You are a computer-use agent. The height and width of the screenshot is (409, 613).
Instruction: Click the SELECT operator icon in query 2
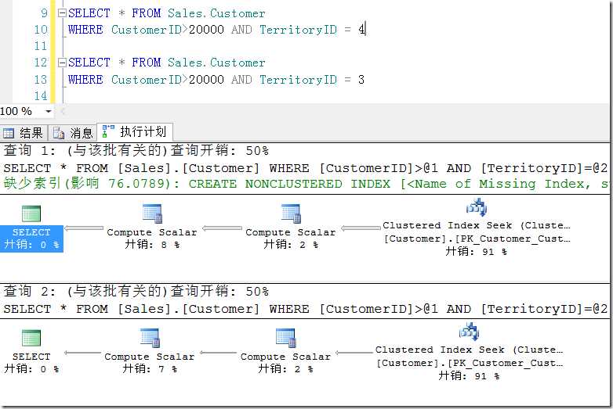(31, 338)
